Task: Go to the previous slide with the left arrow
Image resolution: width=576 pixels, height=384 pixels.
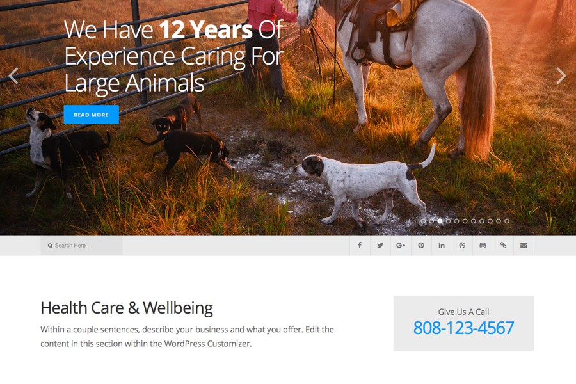Action: [x=13, y=76]
